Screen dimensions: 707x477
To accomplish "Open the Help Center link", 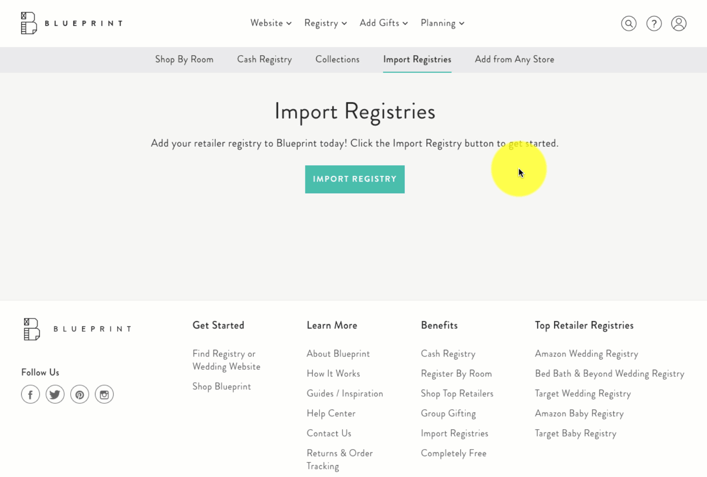I will point(331,413).
